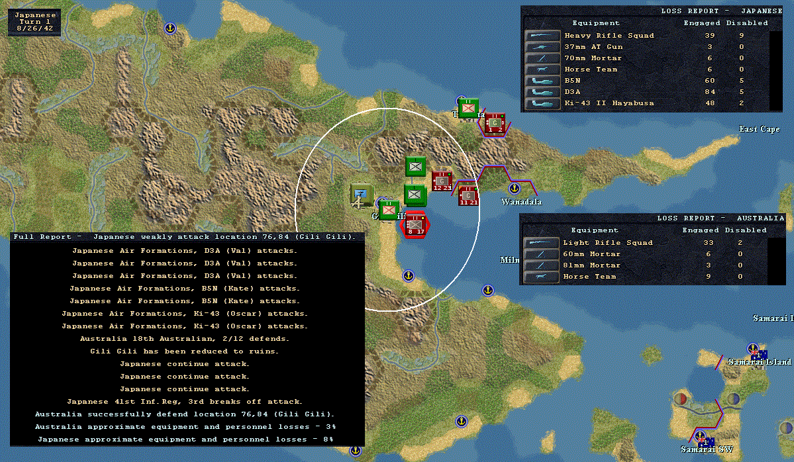The height and width of the screenshot is (462, 794).
Task: Click the 60mm Mortar equipment icon
Action: coord(541,254)
